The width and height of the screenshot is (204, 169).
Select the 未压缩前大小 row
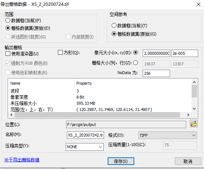(x=100, y=103)
